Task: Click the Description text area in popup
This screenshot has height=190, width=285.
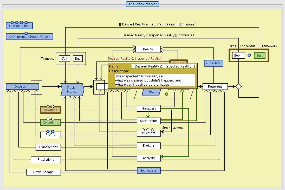Action: pyautogui.click(x=155, y=80)
